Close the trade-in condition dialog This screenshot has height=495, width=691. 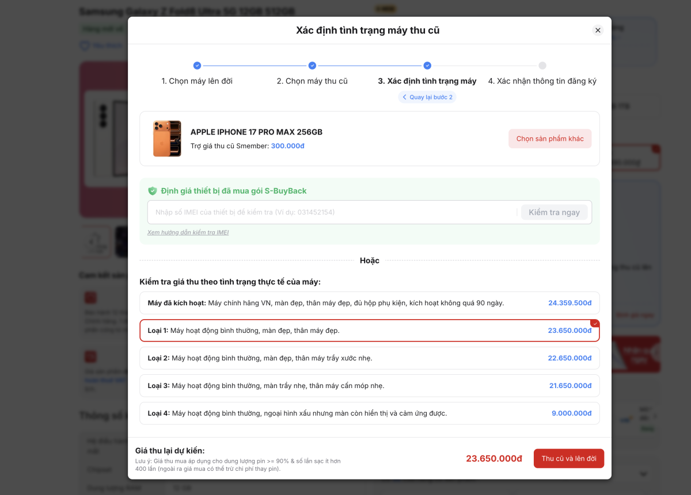tap(598, 30)
